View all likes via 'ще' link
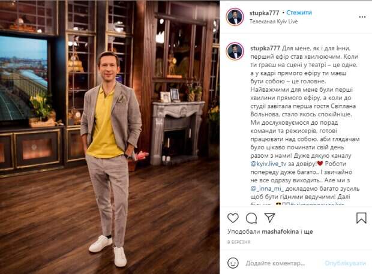Image resolution: width=372 pixels, height=274 pixels. pos(308,232)
